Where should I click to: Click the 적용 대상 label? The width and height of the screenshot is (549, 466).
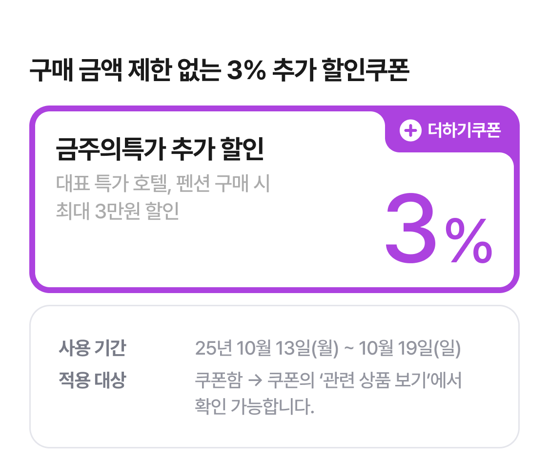pos(92,381)
